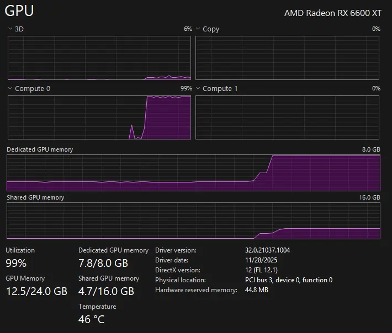Click the 3D engine usage graph

(99, 58)
